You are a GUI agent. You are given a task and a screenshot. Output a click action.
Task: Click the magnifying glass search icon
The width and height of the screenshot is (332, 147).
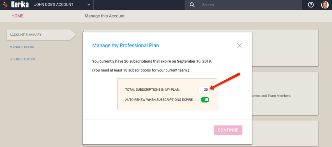[192, 5]
